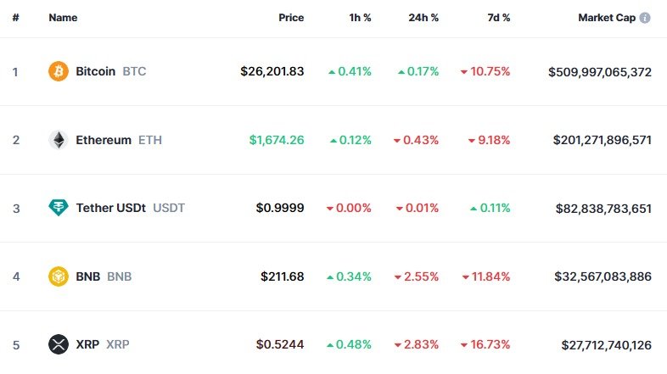Click the XRP logo icon

click(x=58, y=344)
